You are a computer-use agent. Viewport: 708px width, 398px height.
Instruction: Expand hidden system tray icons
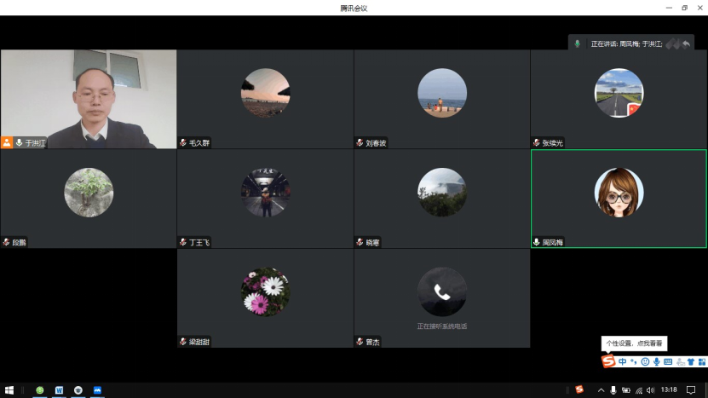point(601,389)
